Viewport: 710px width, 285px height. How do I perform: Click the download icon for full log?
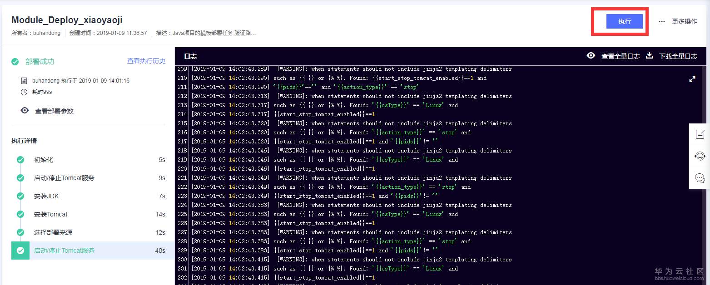pos(650,55)
